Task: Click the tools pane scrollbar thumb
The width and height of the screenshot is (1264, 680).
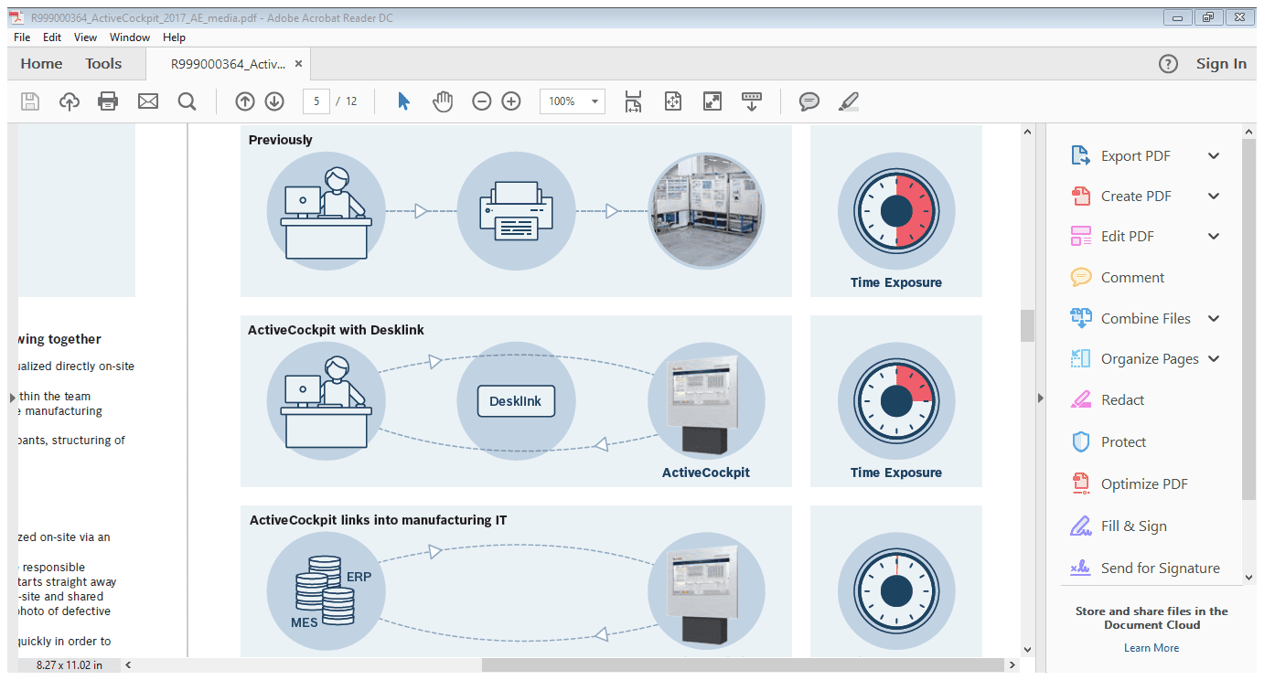Action: click(x=1249, y=319)
